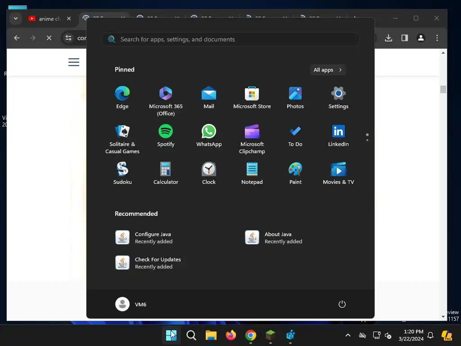Click the Chrome page vertical scrollbar thumb
Image resolution: width=461 pixels, height=346 pixels.
(x=443, y=89)
